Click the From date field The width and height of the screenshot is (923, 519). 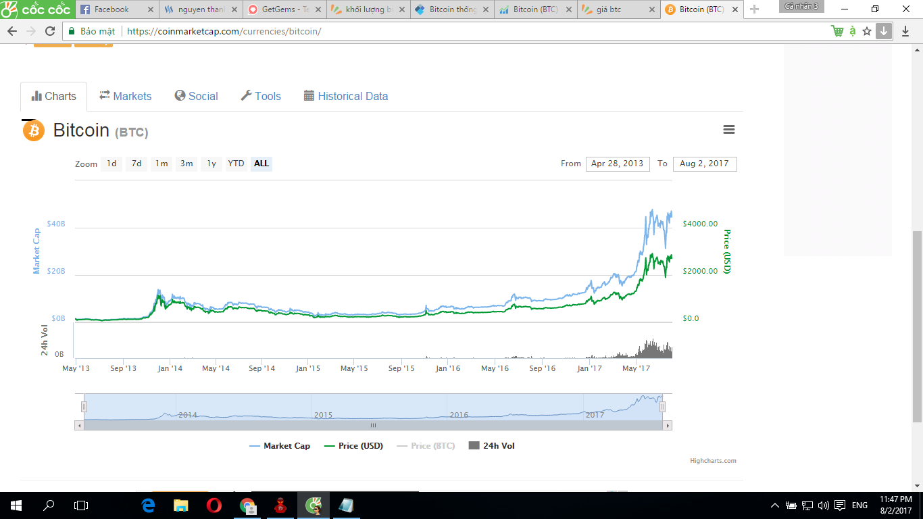[x=618, y=164]
